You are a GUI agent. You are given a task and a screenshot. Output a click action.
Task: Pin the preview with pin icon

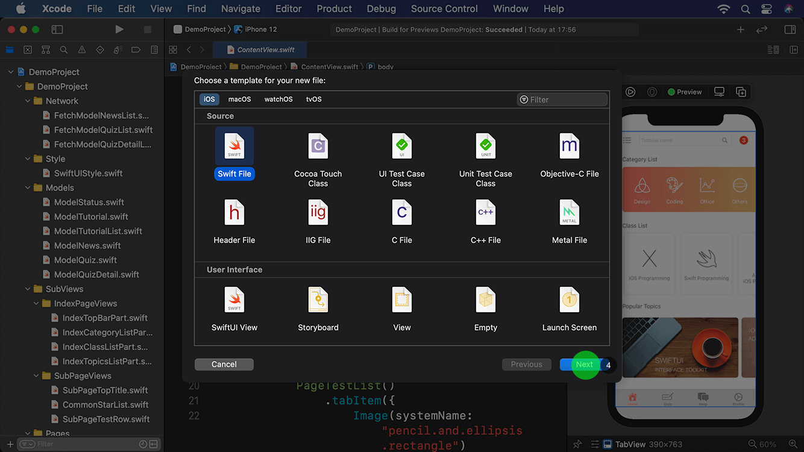coord(577,444)
